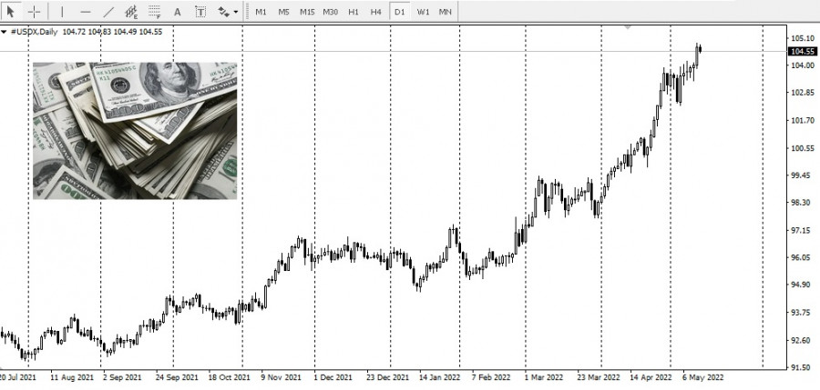820x390 pixels.
Task: Click the 11 Aug 2021 date label
Action: point(72,377)
